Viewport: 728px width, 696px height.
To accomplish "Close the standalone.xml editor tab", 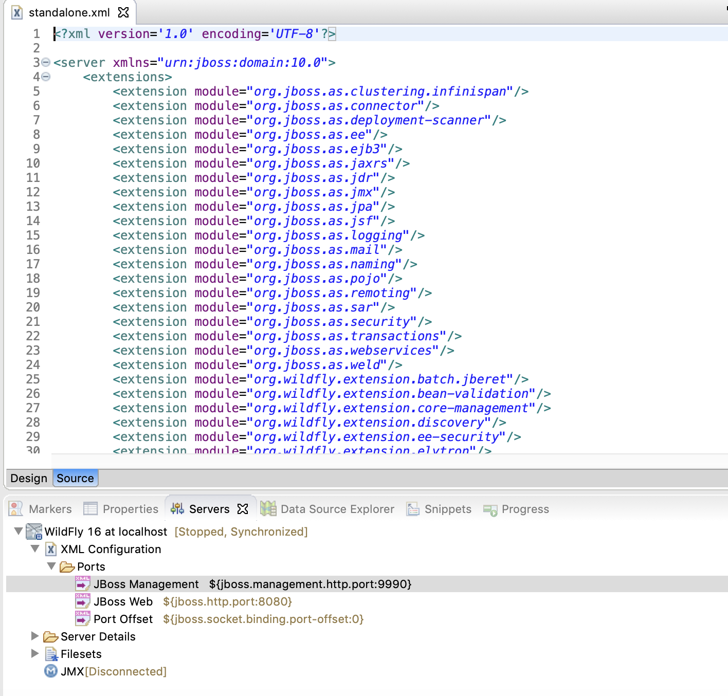I will (x=123, y=12).
